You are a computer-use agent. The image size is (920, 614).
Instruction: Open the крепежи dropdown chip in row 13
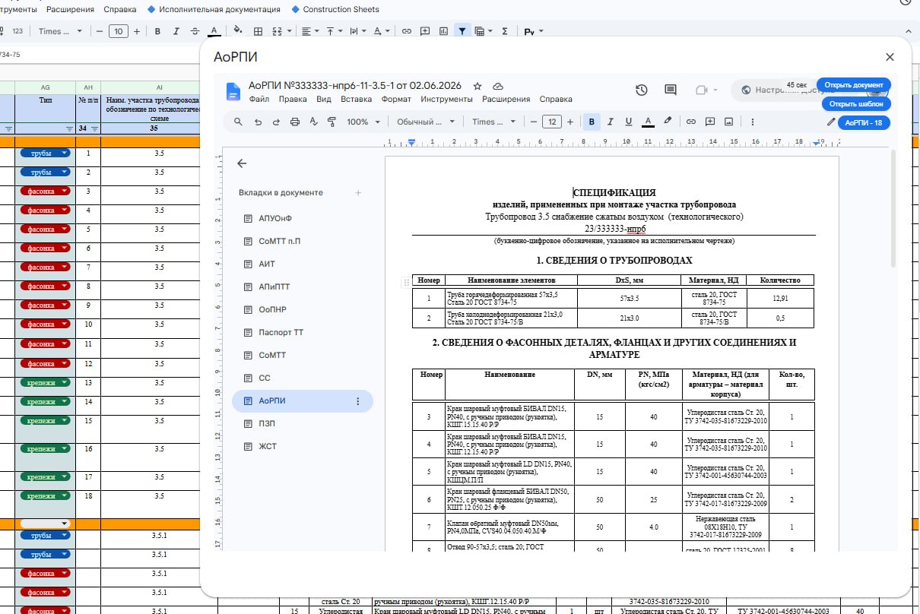pyautogui.click(x=46, y=382)
